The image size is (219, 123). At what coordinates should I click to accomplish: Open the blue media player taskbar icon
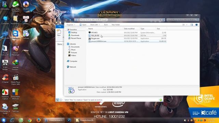(69, 120)
